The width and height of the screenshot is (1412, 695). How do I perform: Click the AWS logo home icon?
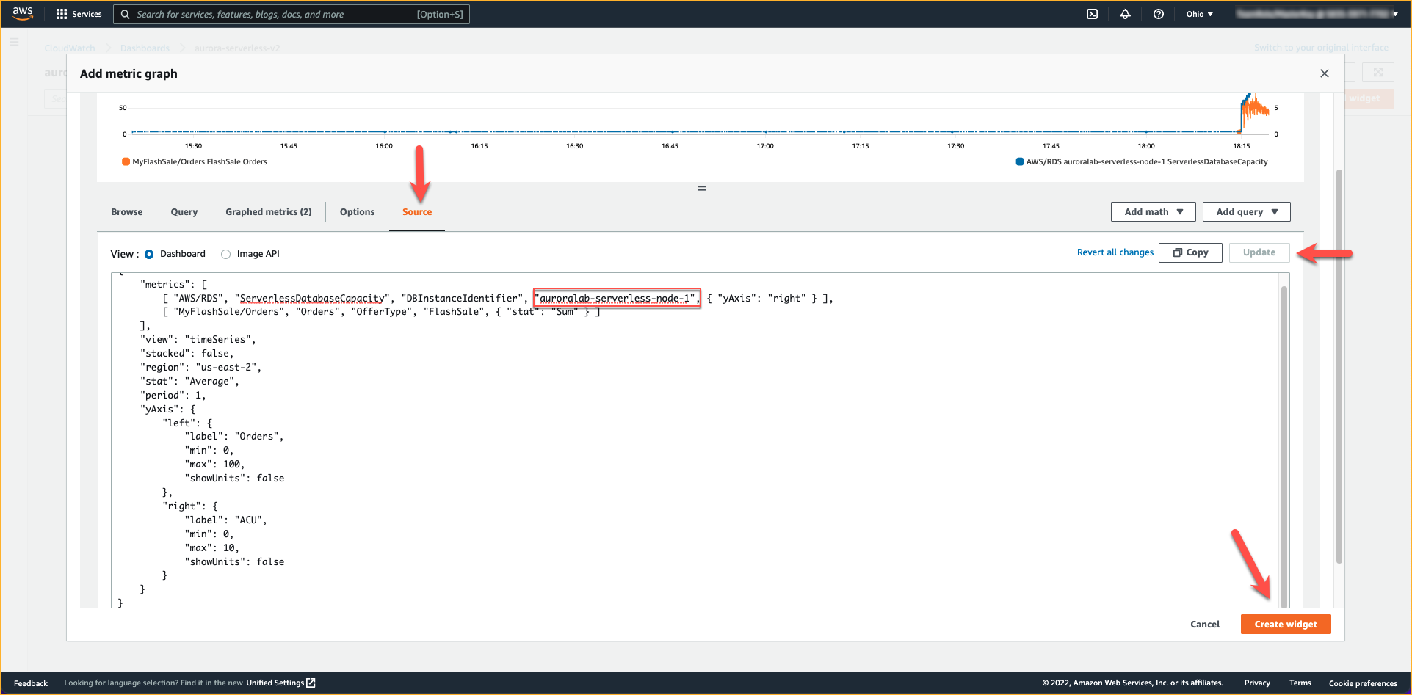[x=23, y=13]
